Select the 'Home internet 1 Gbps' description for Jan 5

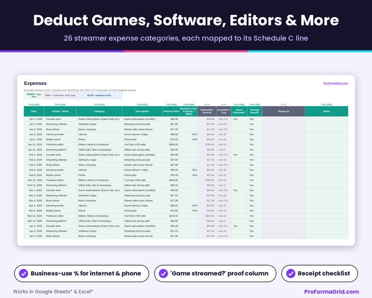click(142, 134)
